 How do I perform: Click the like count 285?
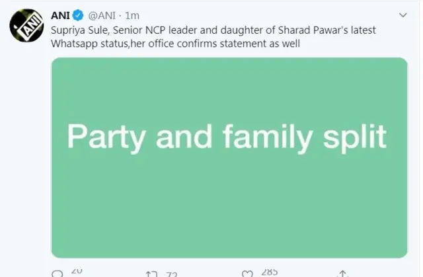(269, 271)
